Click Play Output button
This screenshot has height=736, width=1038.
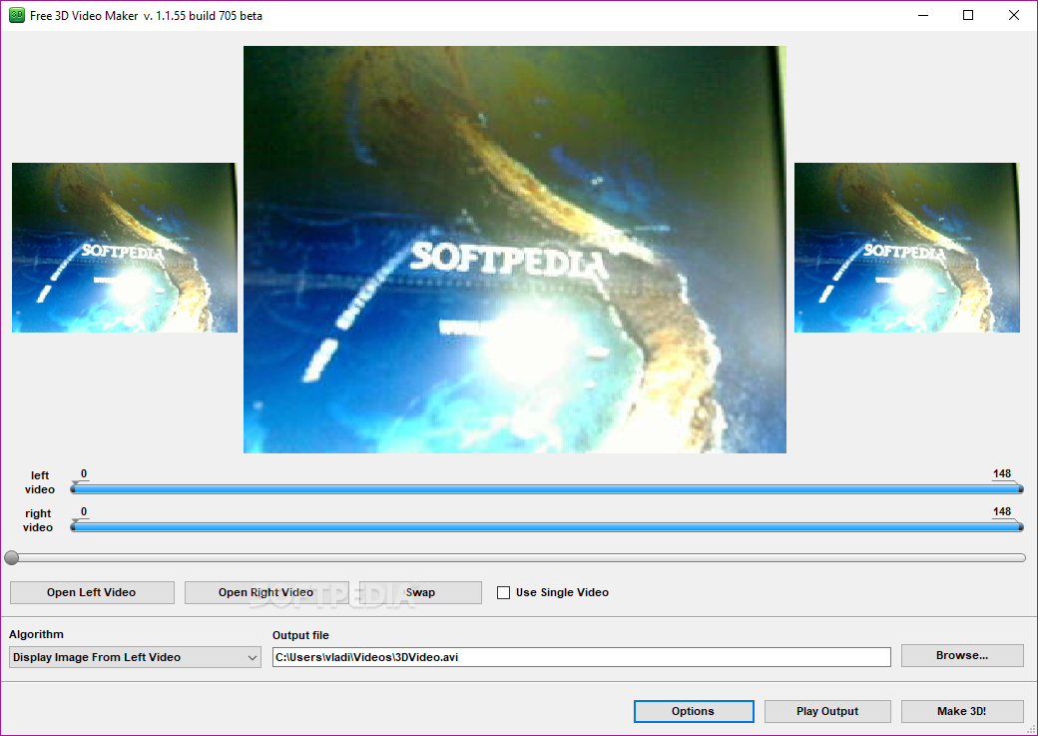827,711
